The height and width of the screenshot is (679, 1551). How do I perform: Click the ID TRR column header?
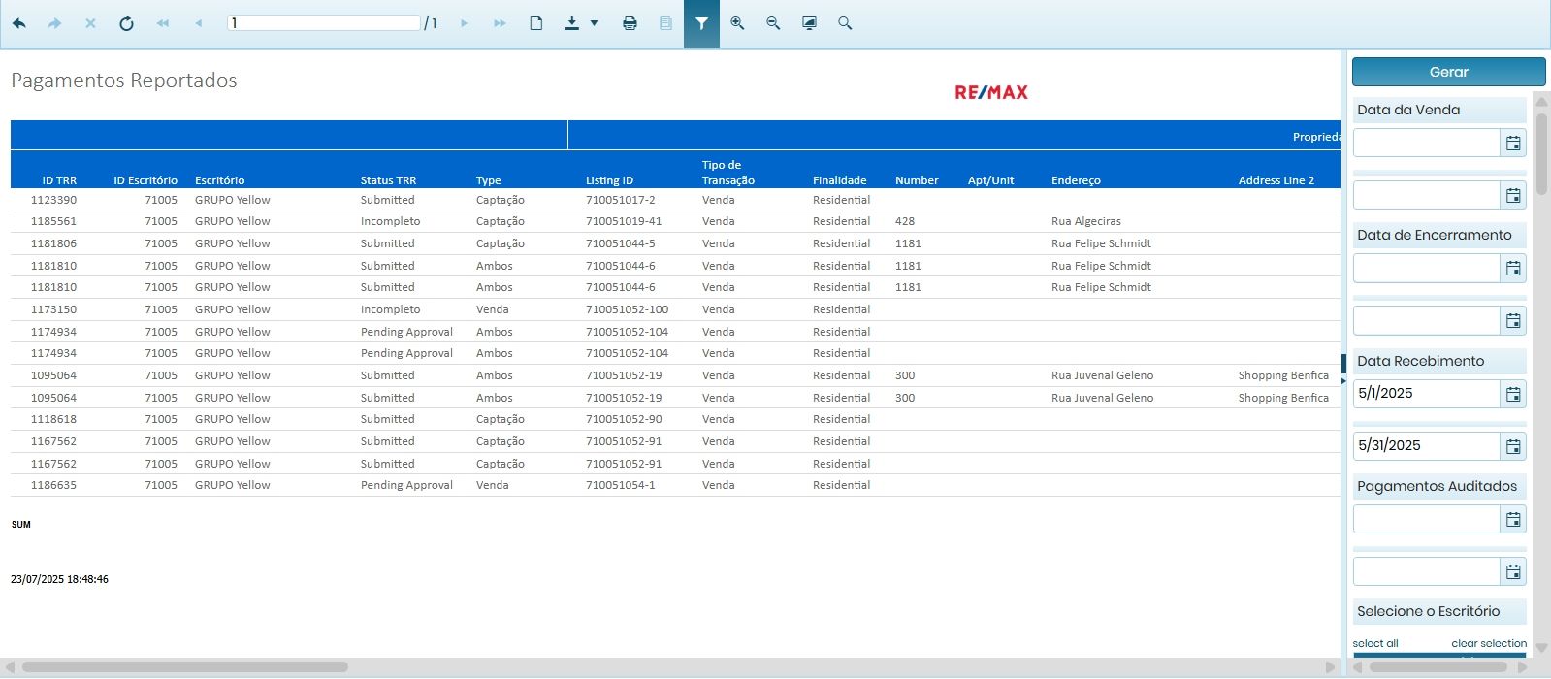(x=59, y=180)
